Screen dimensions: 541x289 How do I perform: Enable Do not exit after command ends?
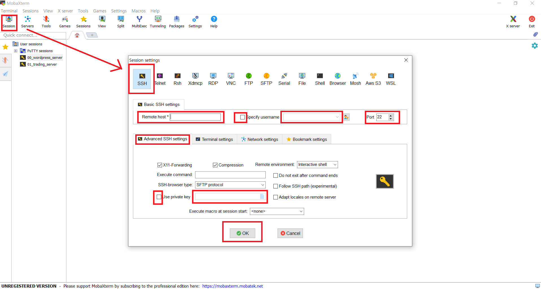click(276, 175)
